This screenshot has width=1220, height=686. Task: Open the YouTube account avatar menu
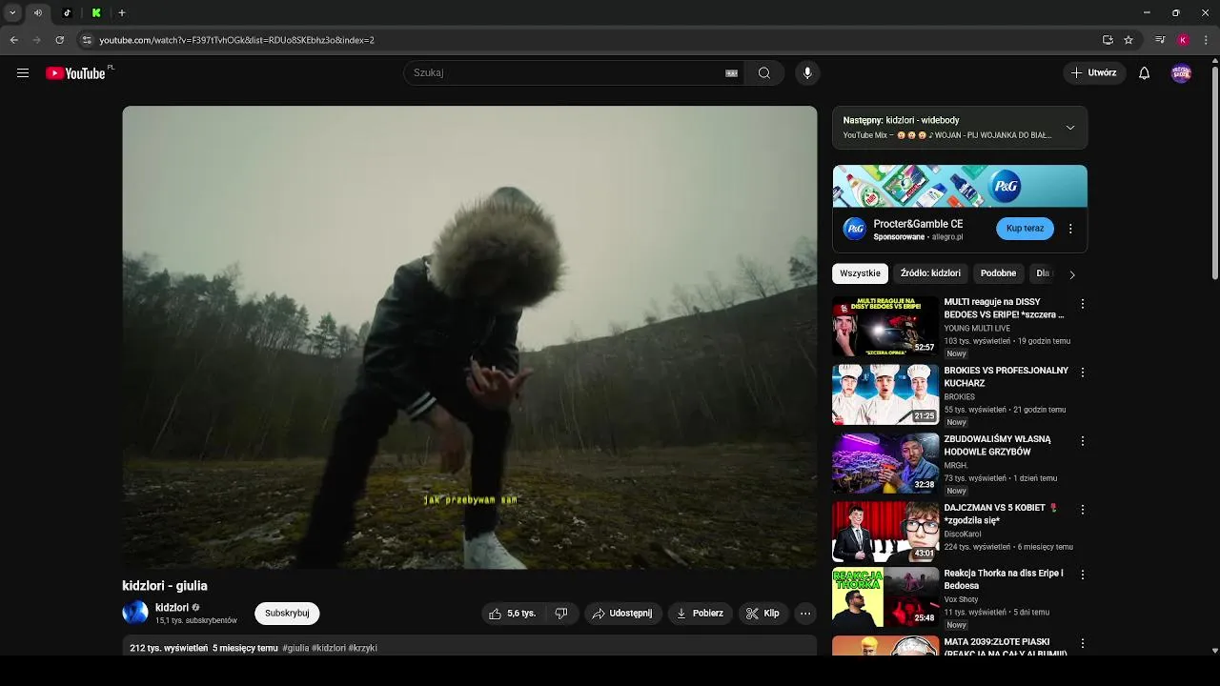point(1181,73)
